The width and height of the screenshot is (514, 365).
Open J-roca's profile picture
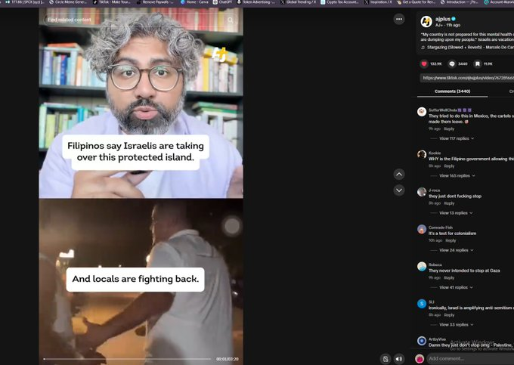click(422, 192)
